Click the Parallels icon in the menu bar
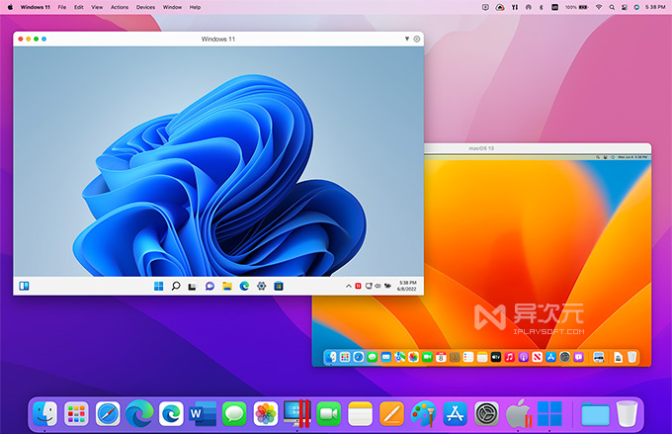This screenshot has width=672, height=434. [515, 7]
